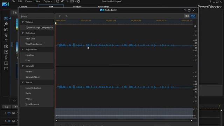The image size is (224, 126).
Task: Collapse the Special effects group
Action: [x=23, y=82]
